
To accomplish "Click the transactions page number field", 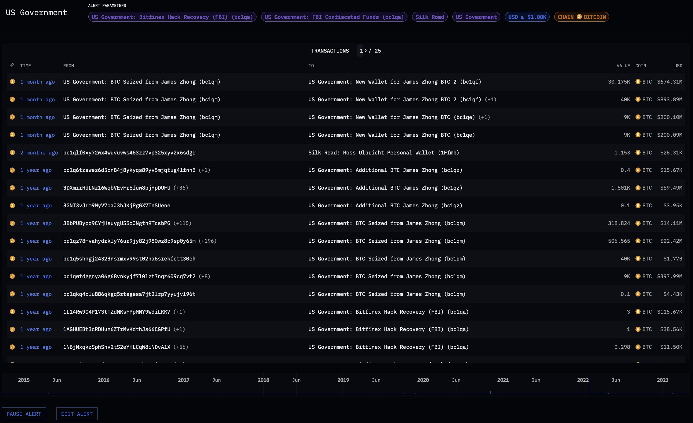I will pyautogui.click(x=361, y=51).
